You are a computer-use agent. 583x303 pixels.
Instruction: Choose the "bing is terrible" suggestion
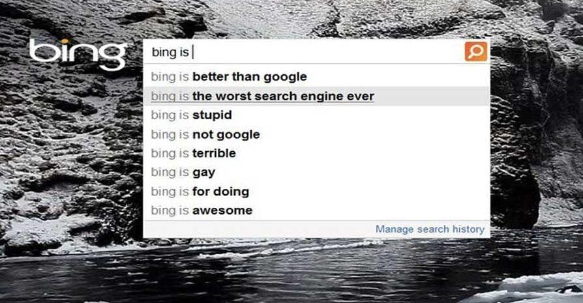pyautogui.click(x=193, y=154)
